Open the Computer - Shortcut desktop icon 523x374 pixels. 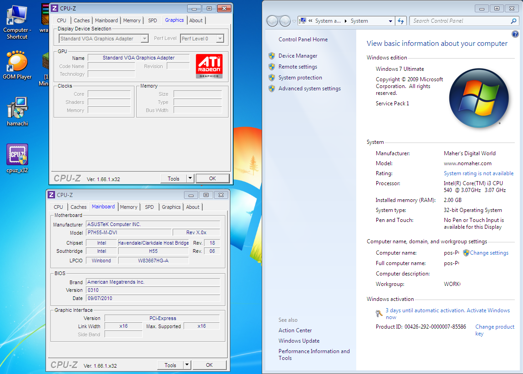point(17,22)
